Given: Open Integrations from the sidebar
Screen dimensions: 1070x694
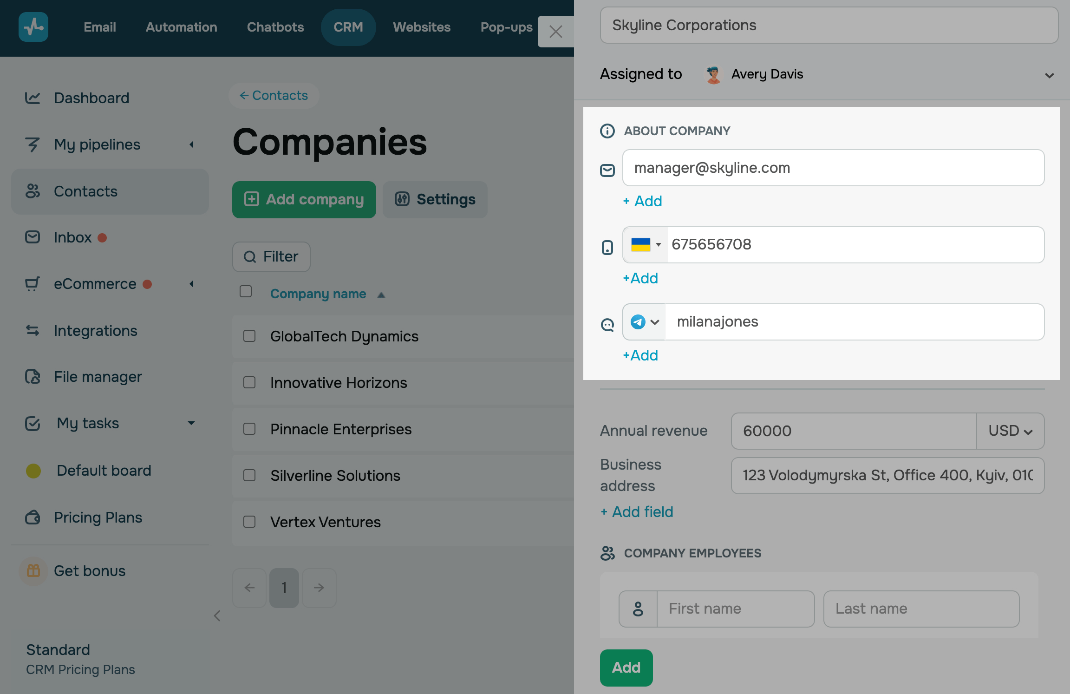Looking at the screenshot, I should 95,330.
